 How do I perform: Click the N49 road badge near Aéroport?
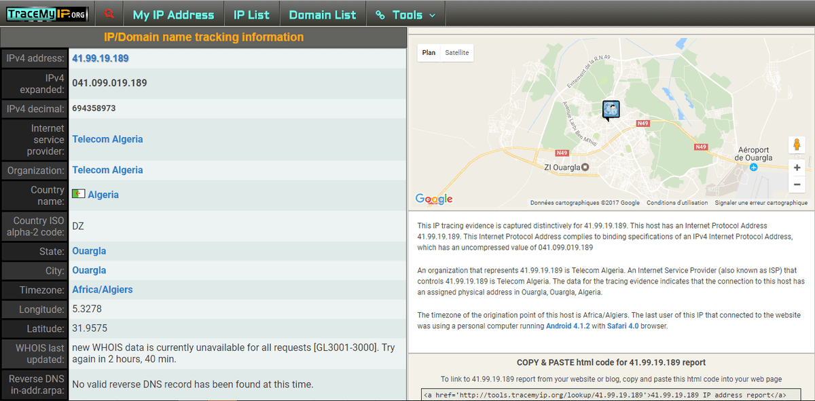[701, 147]
